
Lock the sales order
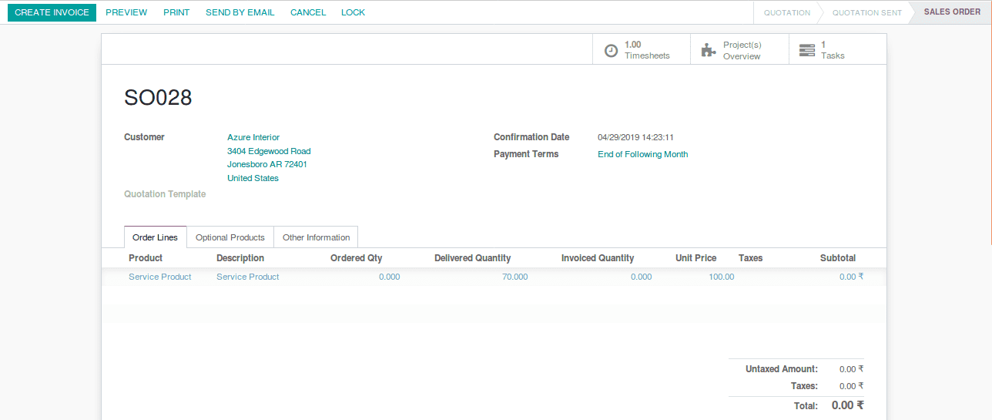[x=354, y=12]
